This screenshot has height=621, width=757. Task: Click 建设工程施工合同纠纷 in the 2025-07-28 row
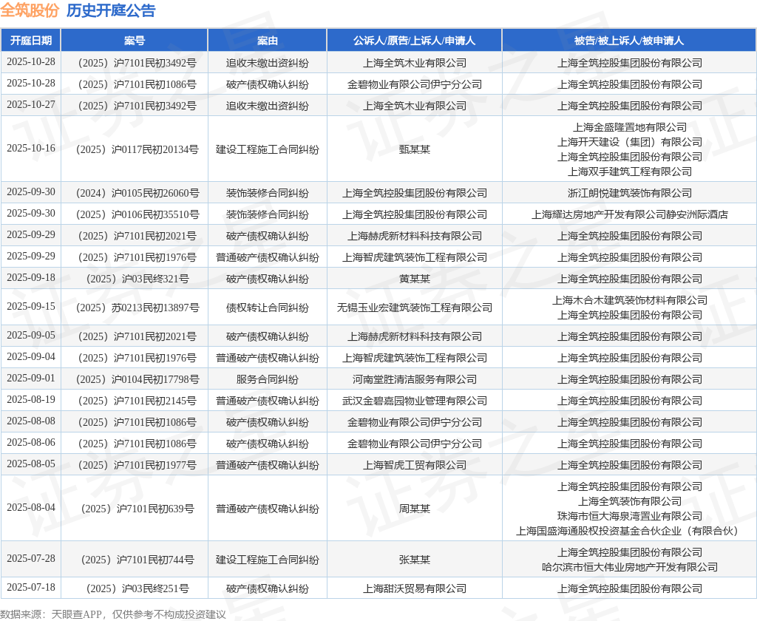(268, 560)
